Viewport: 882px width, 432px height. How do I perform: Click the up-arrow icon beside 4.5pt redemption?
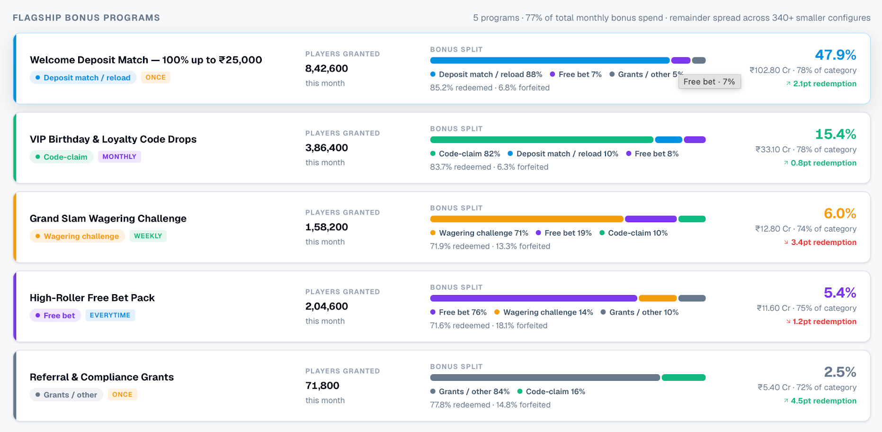[x=786, y=401]
